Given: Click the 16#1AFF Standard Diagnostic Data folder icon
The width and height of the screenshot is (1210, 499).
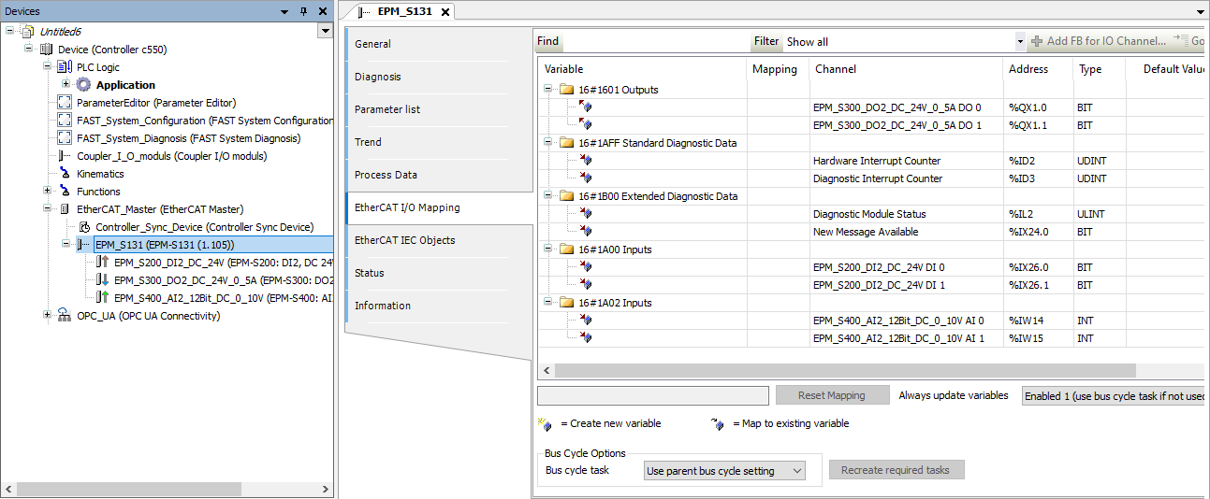Looking at the screenshot, I should click(565, 143).
